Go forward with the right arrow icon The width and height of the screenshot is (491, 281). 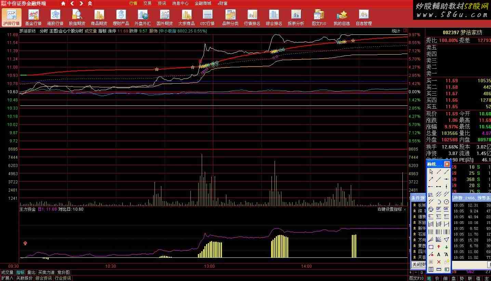pos(81,3)
